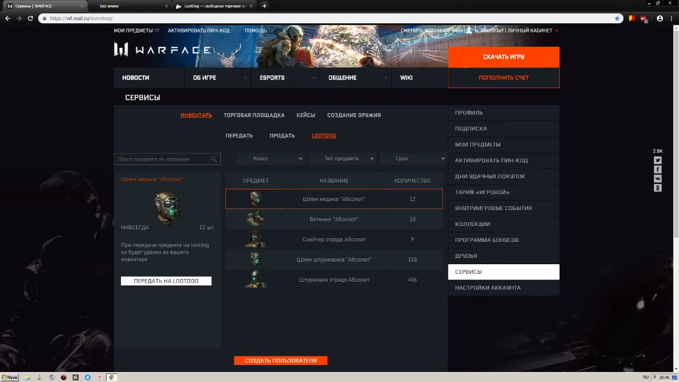This screenshot has width=679, height=382.
Task: Click the search magnifier in item search
Action: click(x=213, y=159)
